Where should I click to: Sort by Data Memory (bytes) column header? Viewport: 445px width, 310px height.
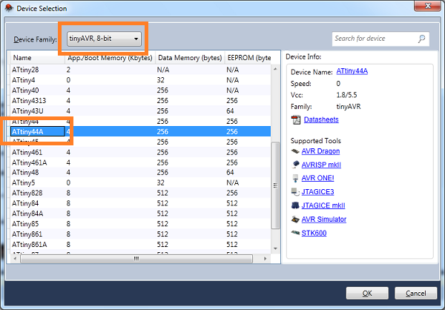190,58
